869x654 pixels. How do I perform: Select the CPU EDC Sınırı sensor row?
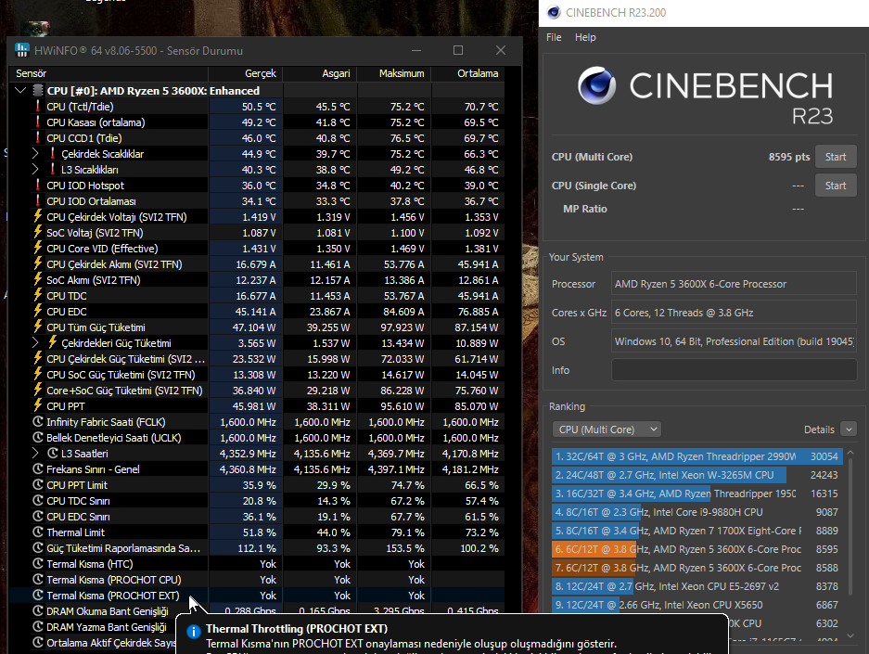[x=257, y=516]
